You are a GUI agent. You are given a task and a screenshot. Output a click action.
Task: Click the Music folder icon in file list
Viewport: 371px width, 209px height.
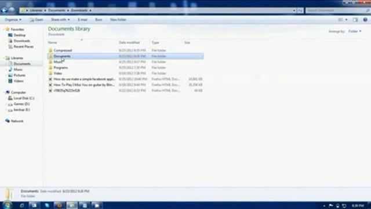[50, 62]
